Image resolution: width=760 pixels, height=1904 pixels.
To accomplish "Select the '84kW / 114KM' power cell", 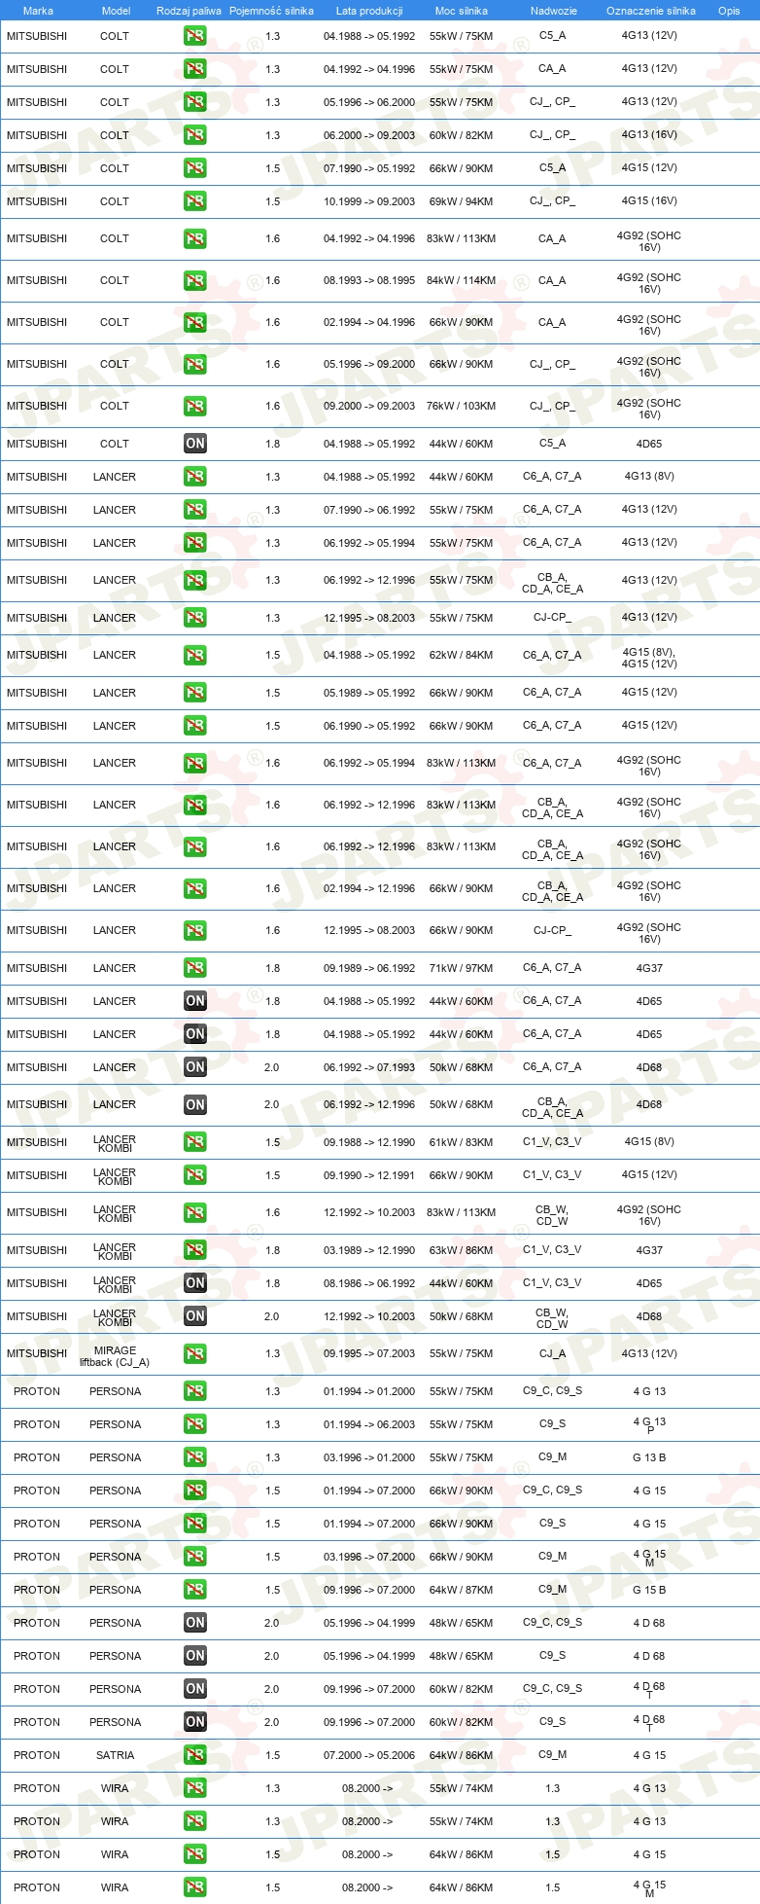I will tap(461, 280).
